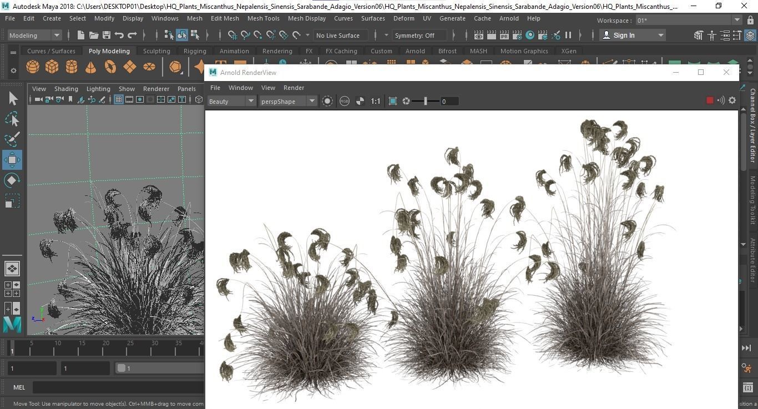The width and height of the screenshot is (758, 409).
Task: Switch to the XGen shelf tab
Action: (x=569, y=51)
